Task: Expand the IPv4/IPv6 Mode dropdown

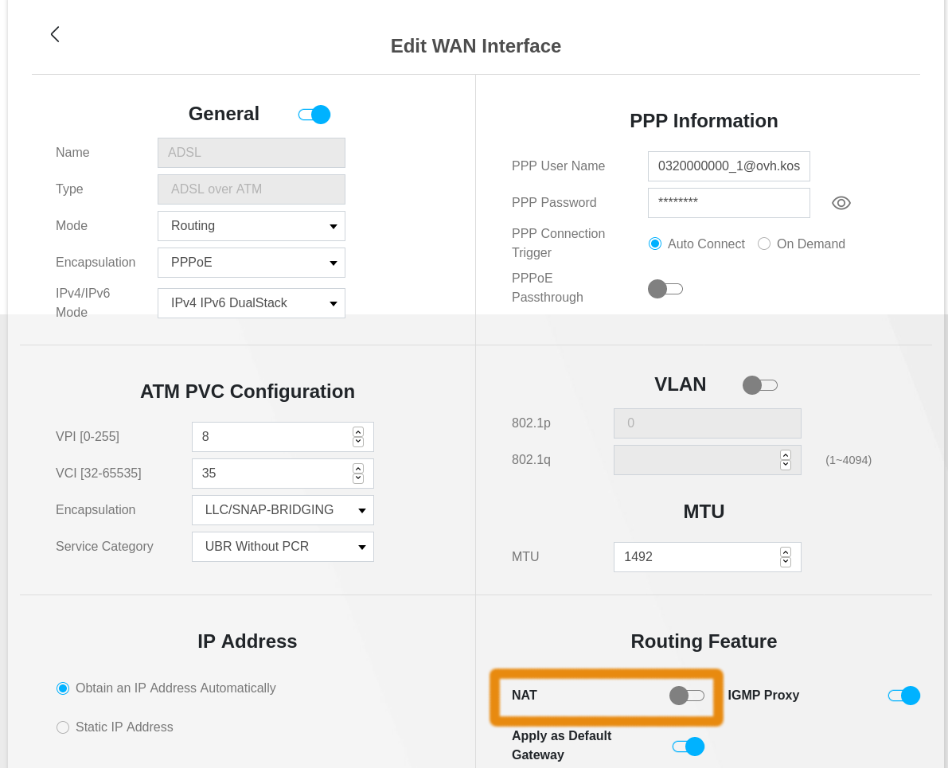Action: (252, 303)
